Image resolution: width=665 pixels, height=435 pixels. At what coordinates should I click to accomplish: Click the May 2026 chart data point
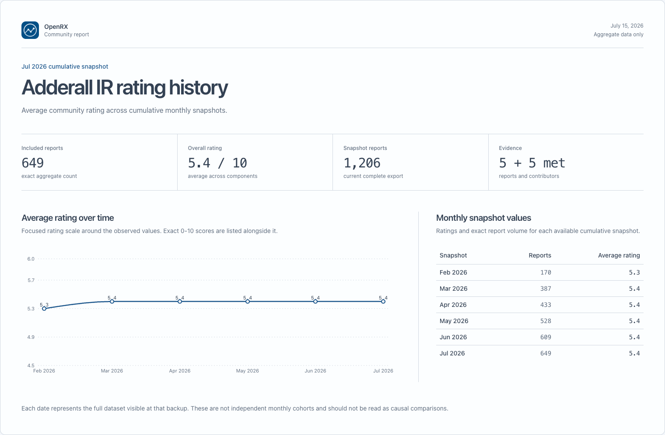[248, 301]
